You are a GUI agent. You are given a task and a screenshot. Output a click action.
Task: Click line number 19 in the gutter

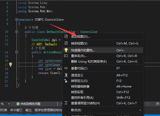[6, 73]
